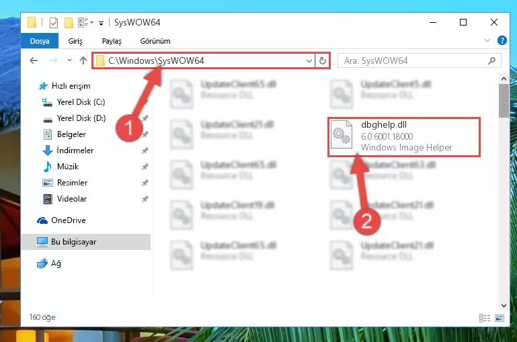Open Yerel Disk (D:) in sidebar

click(81, 118)
